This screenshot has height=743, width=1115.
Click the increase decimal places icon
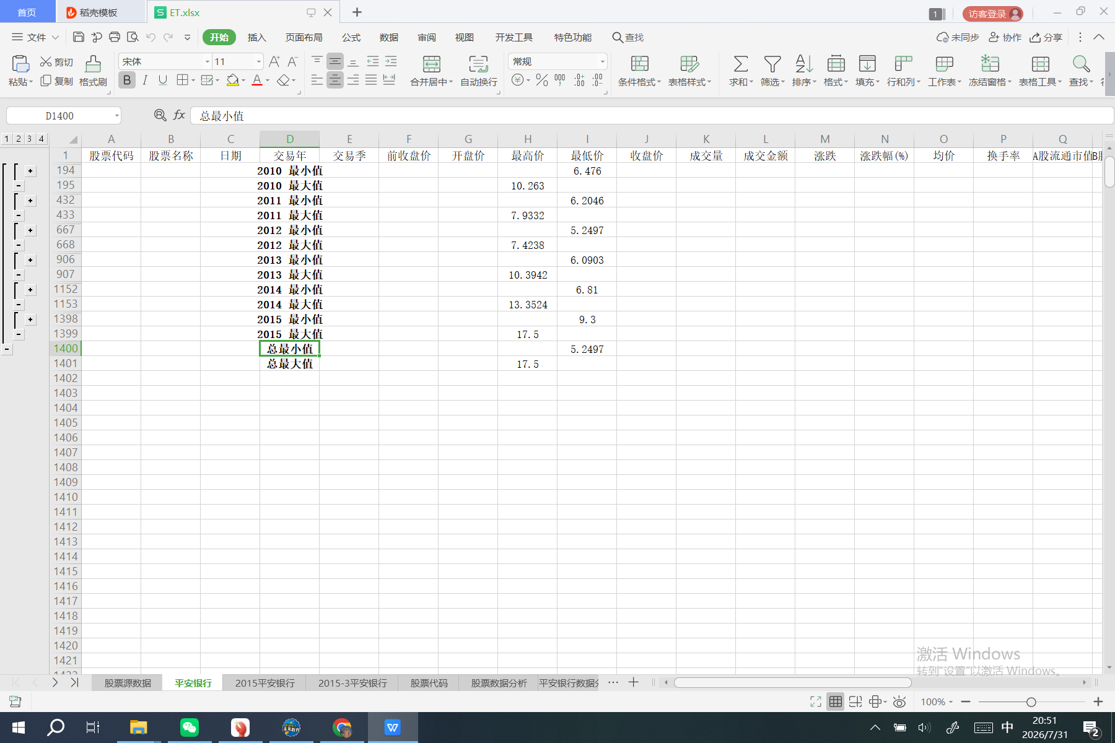coord(579,80)
